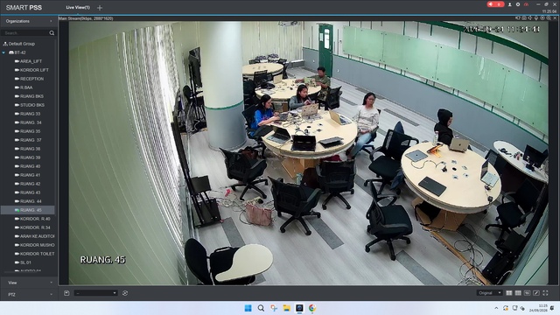Open Windows taskbar search
Screen dimensions: 560x315
pyautogui.click(x=261, y=308)
